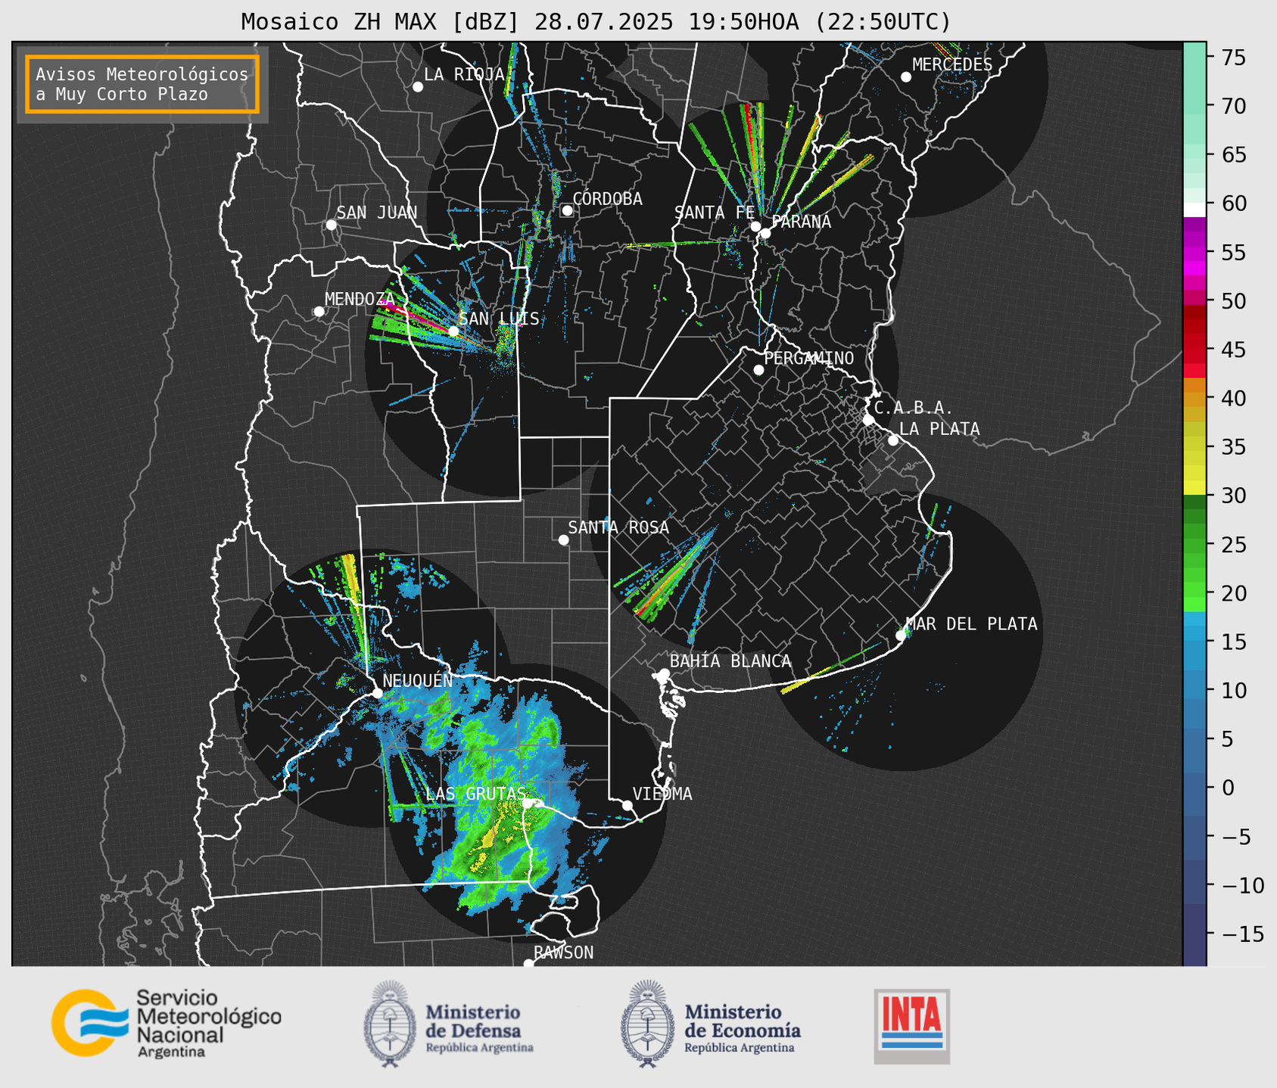Click the Ministerio de Economía text
Image resolution: width=1277 pixels, height=1088 pixels.
coord(743,1027)
